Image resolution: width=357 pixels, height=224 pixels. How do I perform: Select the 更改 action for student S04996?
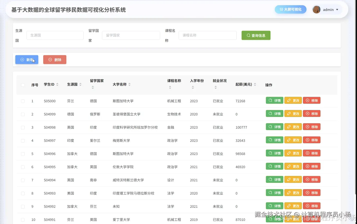click(x=293, y=153)
